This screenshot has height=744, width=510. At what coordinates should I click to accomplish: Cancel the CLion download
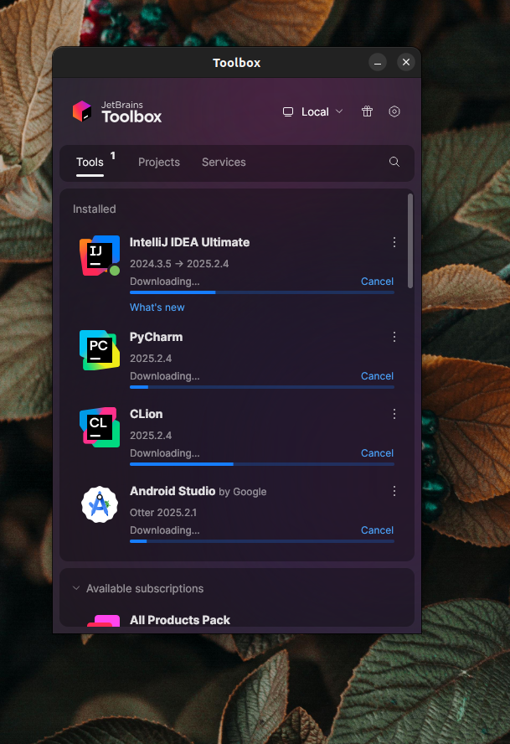pyautogui.click(x=377, y=453)
